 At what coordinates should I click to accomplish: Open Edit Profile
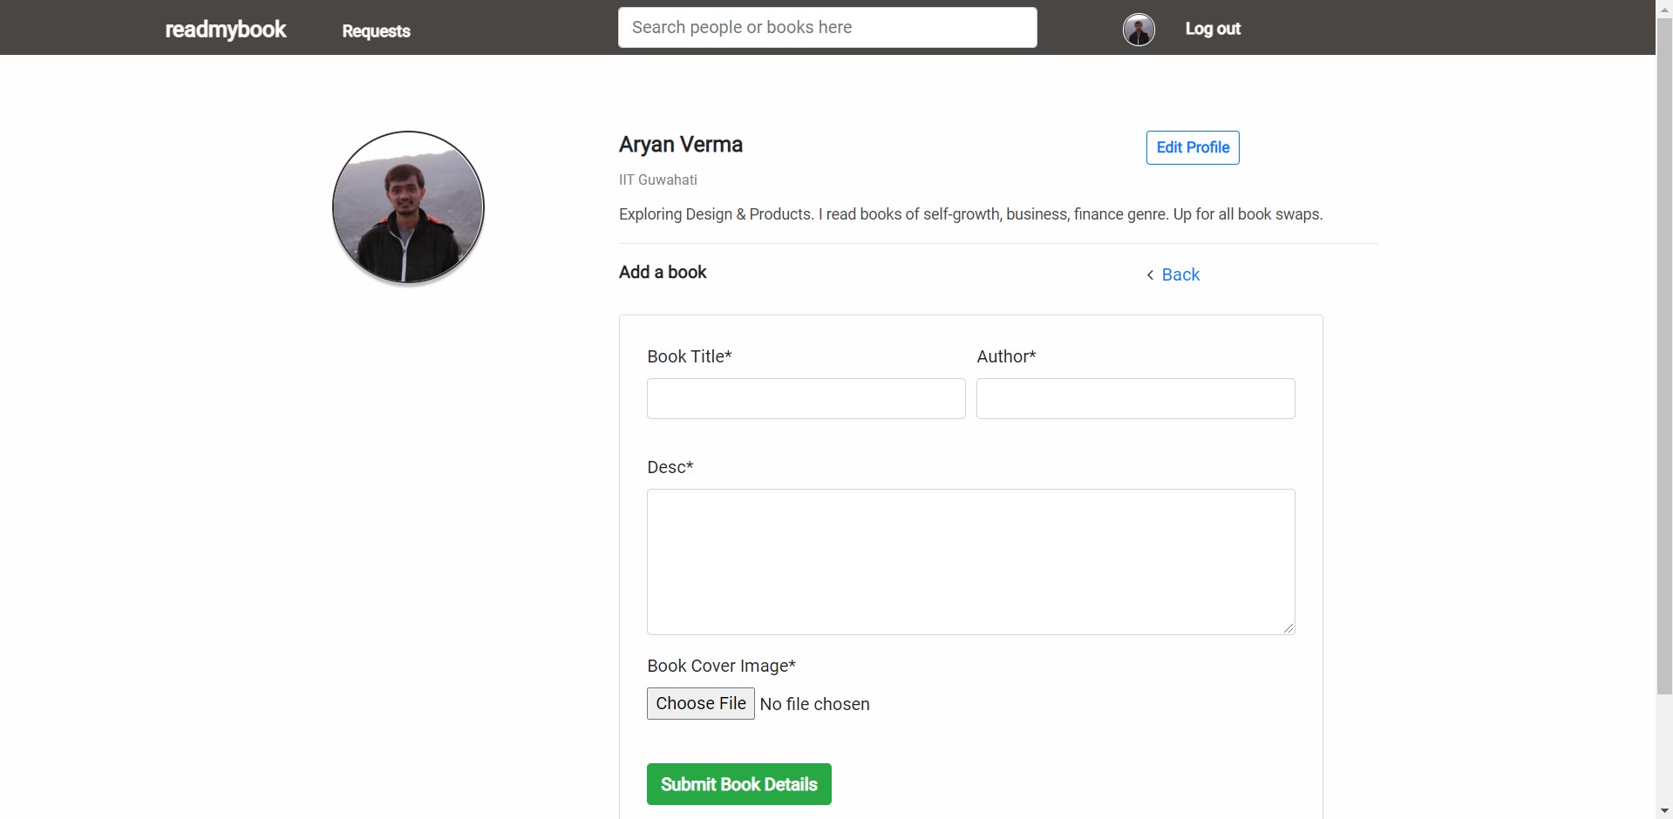coord(1193,147)
